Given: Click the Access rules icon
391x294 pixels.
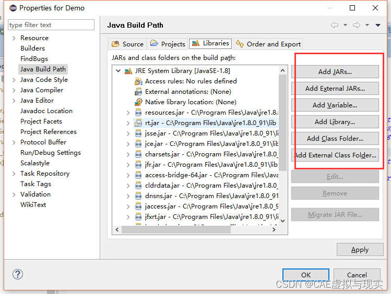Looking at the screenshot, I should pos(138,81).
